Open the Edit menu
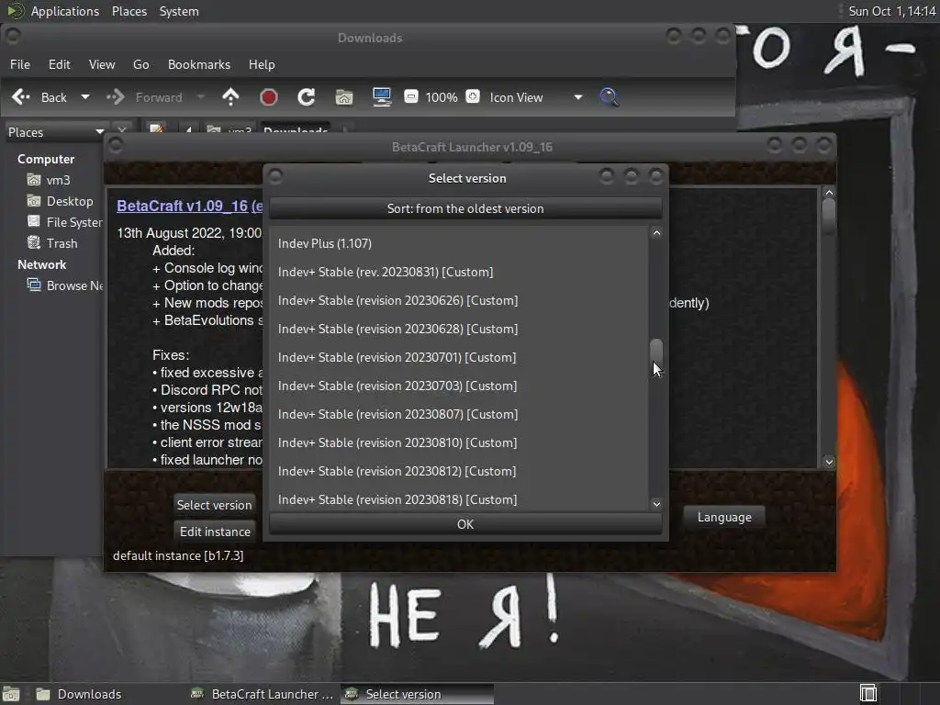The image size is (940, 705). pyautogui.click(x=60, y=64)
